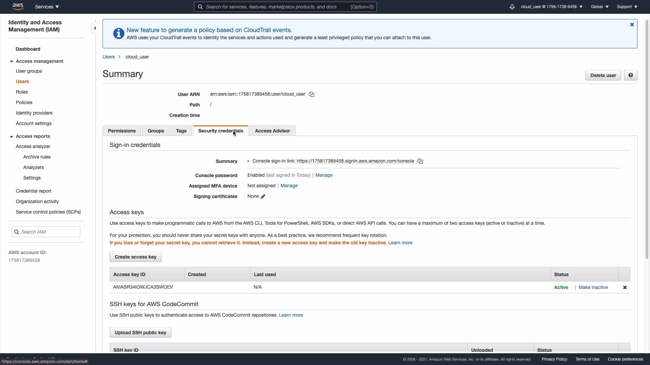Open the Global region dropdown
Image resolution: width=650 pixels, height=365 pixels.
(x=600, y=7)
